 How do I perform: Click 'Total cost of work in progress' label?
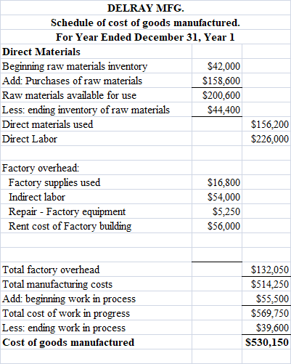click(66, 313)
